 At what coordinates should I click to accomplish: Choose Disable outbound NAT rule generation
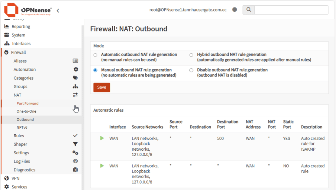pyautogui.click(x=191, y=70)
